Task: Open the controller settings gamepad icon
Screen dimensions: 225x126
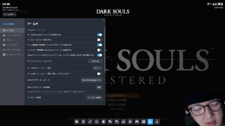Action: [x=137, y=121]
